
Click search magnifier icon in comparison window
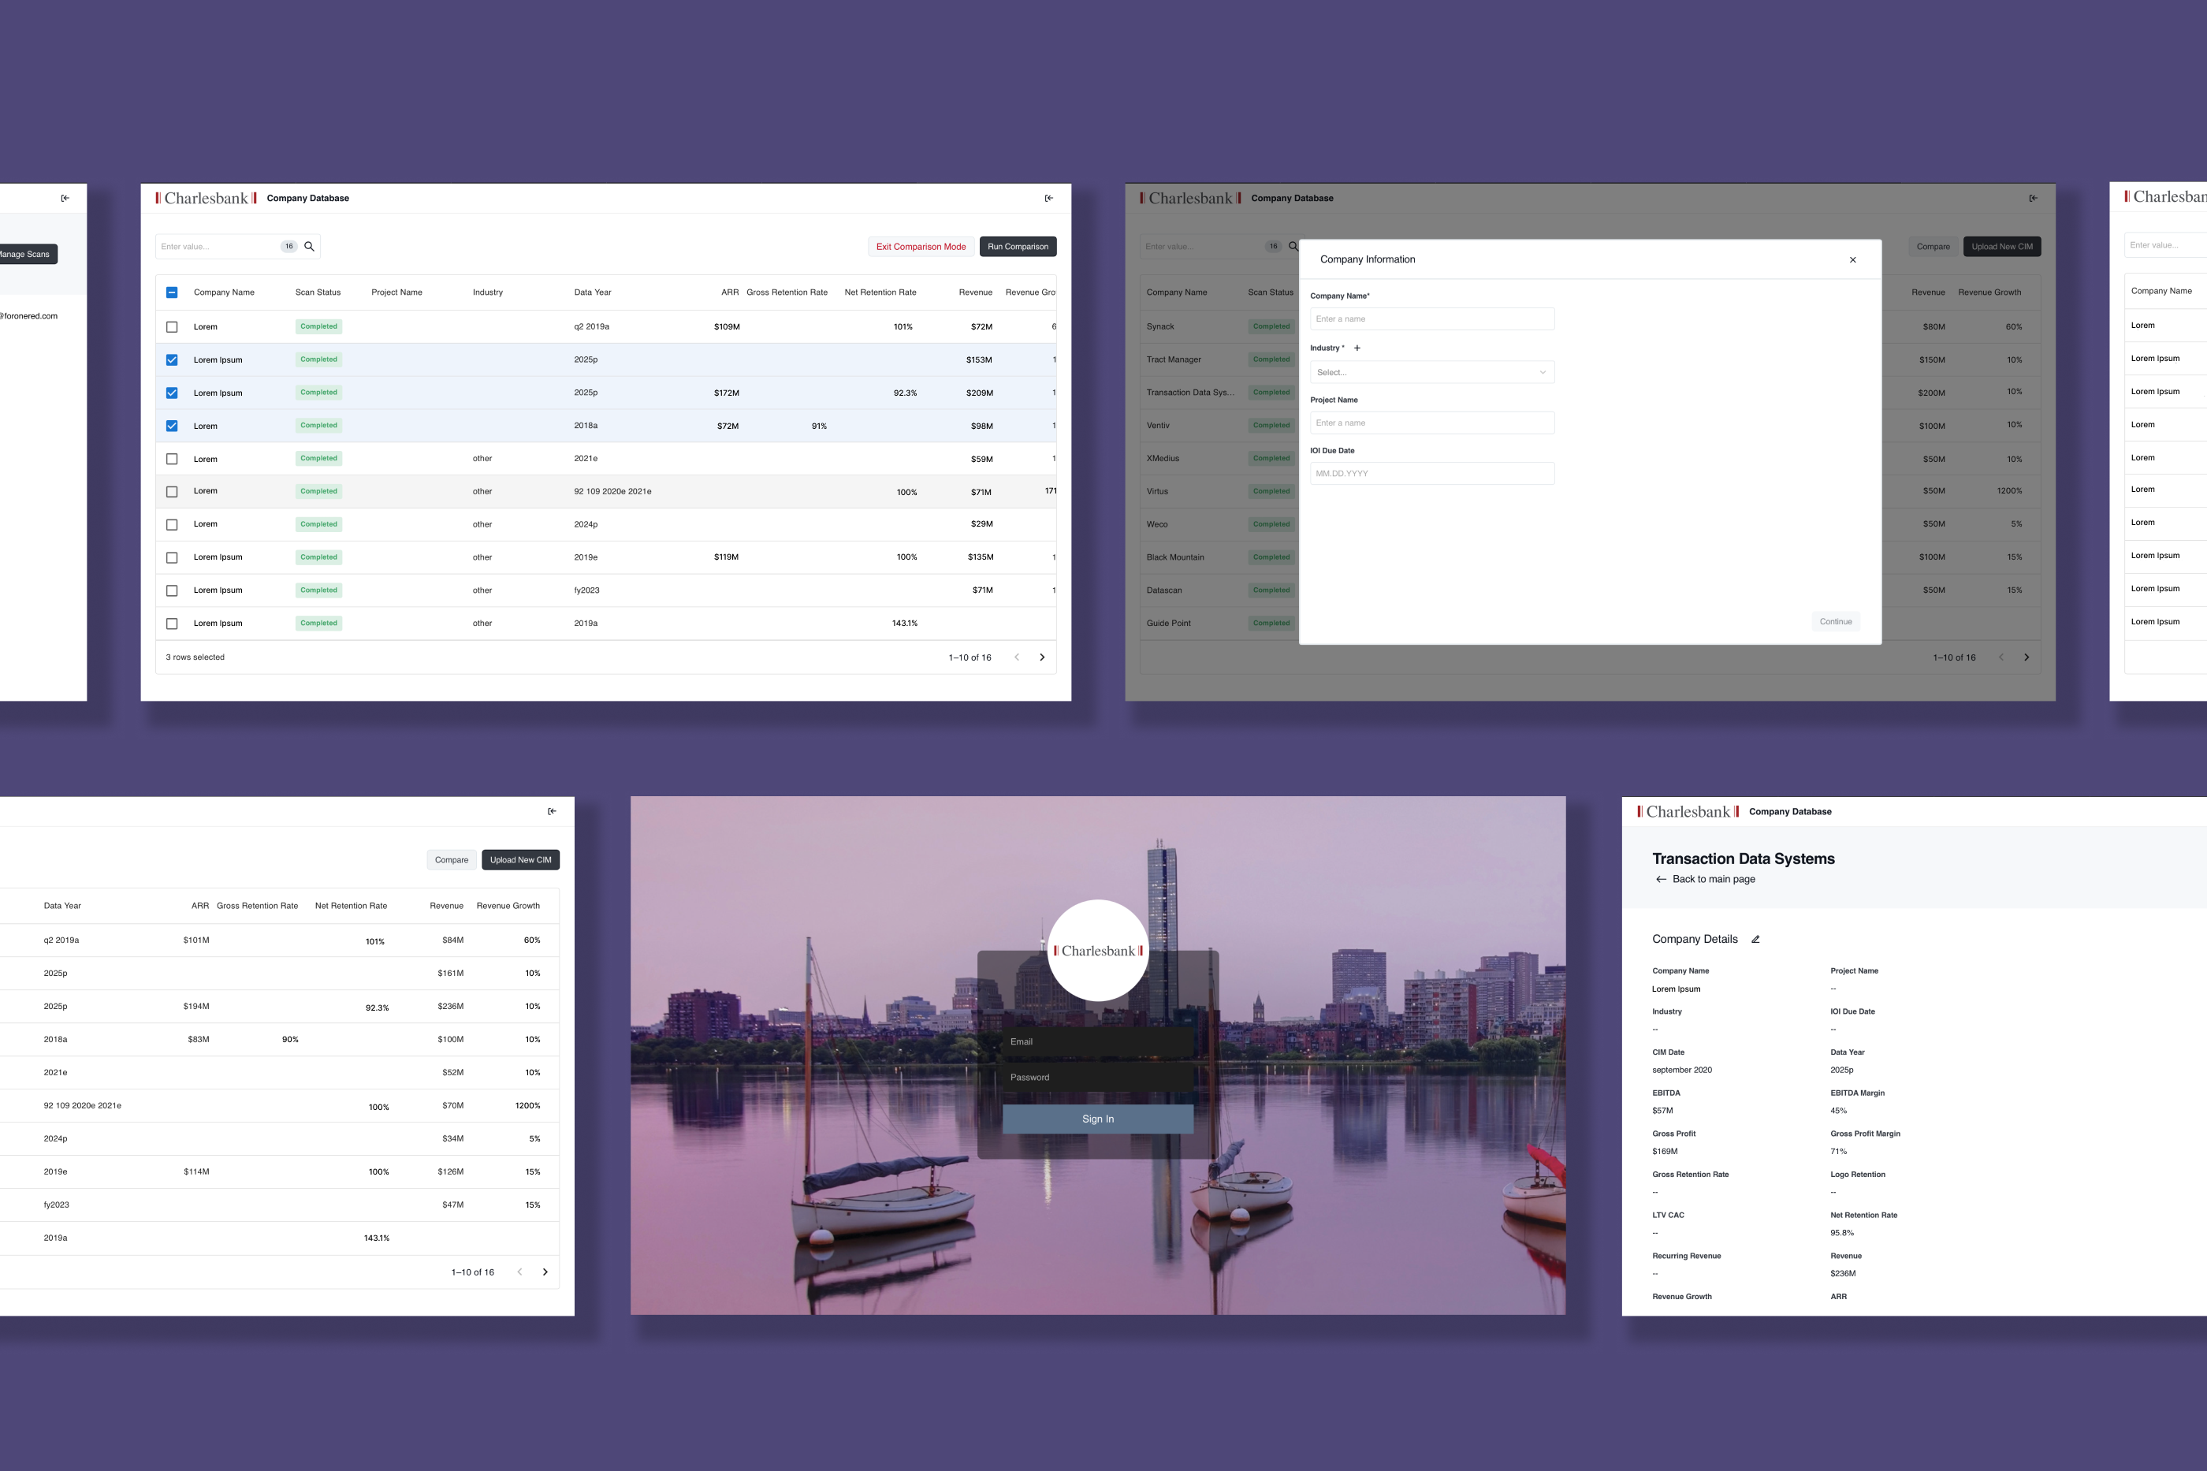pyautogui.click(x=309, y=247)
